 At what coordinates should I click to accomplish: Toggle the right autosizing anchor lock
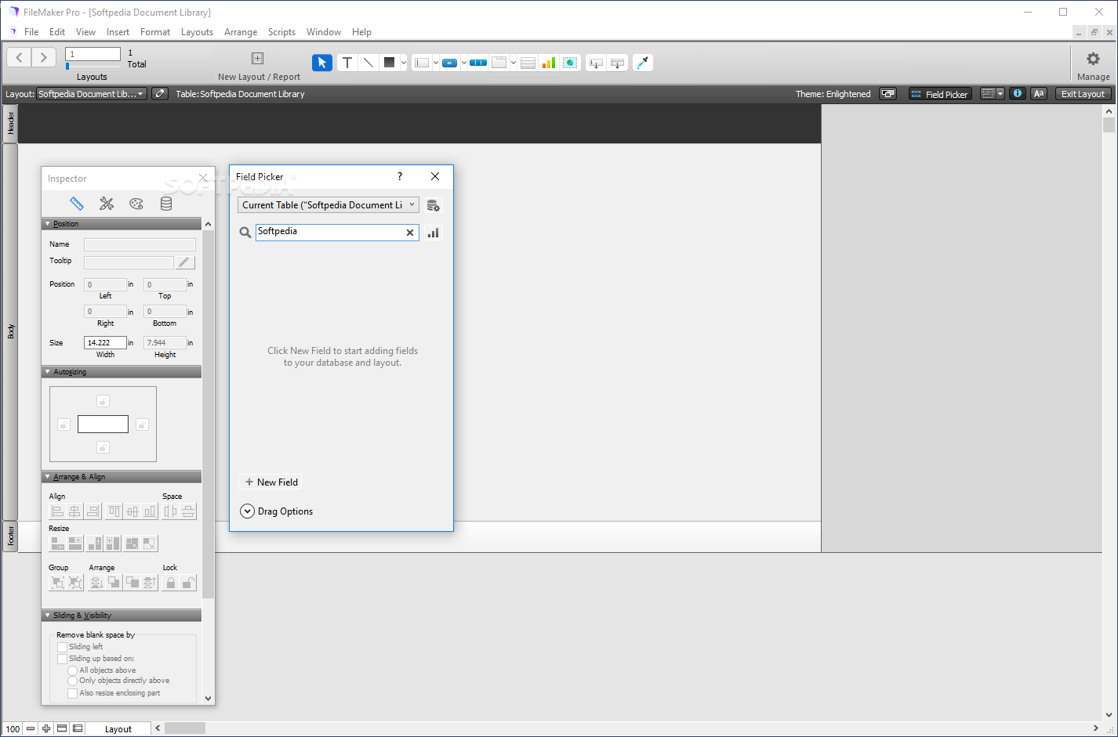(142, 424)
